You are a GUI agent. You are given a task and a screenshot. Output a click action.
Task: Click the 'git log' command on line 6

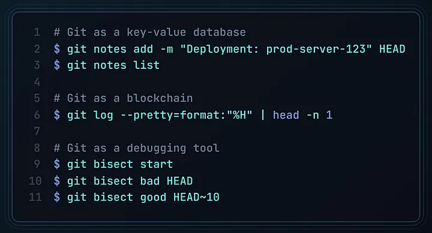coord(90,115)
